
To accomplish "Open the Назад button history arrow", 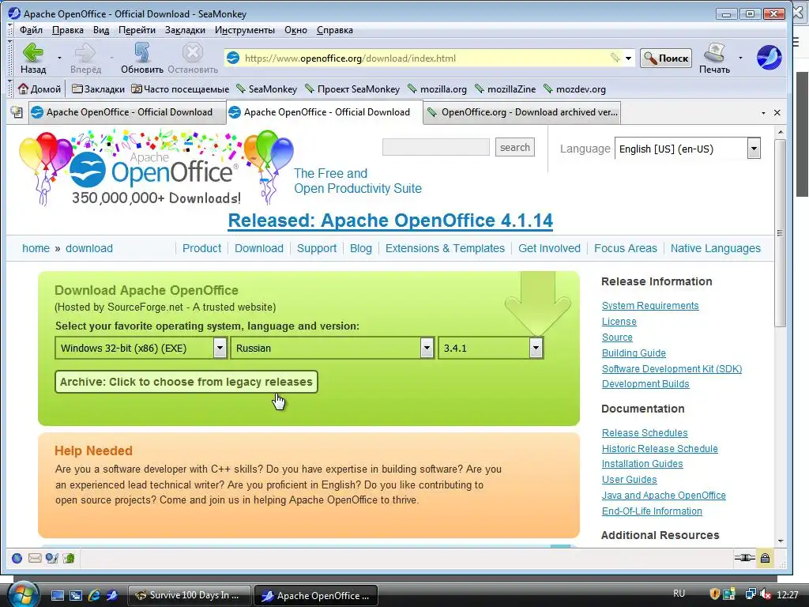I will [x=59, y=58].
